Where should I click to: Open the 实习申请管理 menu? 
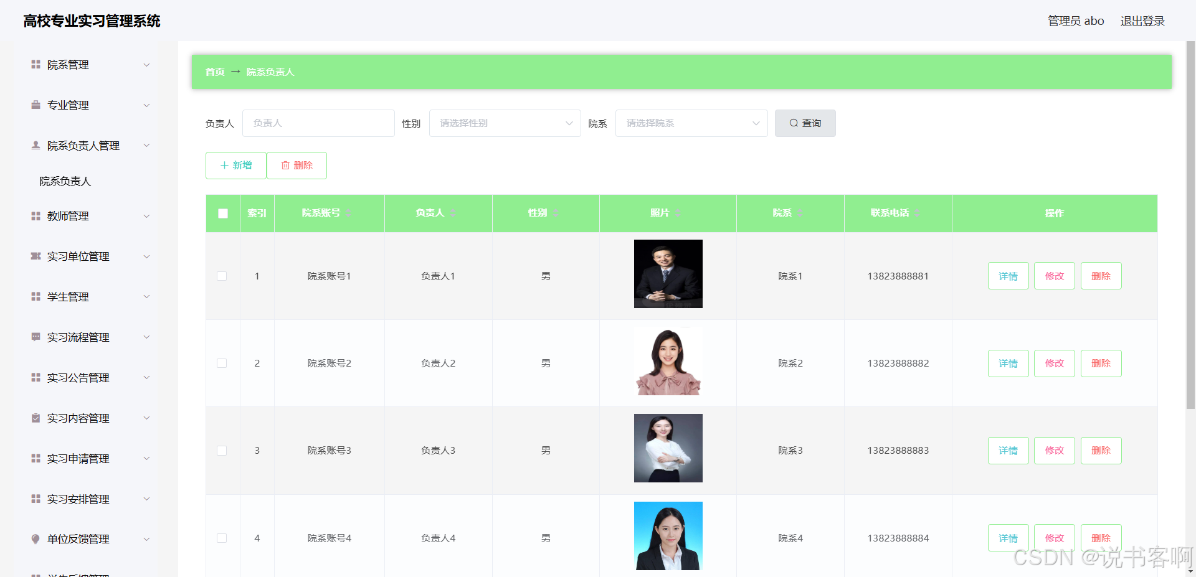click(x=90, y=459)
